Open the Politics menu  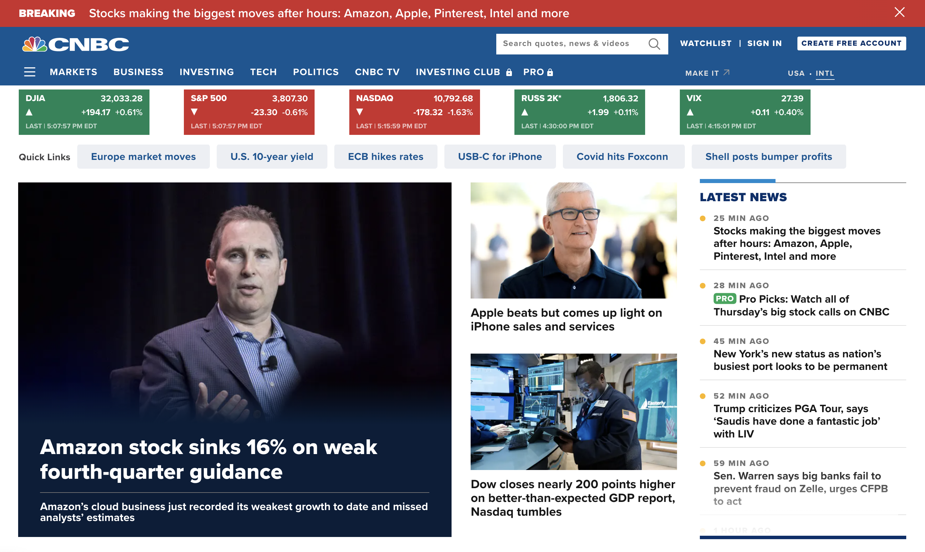coord(316,72)
